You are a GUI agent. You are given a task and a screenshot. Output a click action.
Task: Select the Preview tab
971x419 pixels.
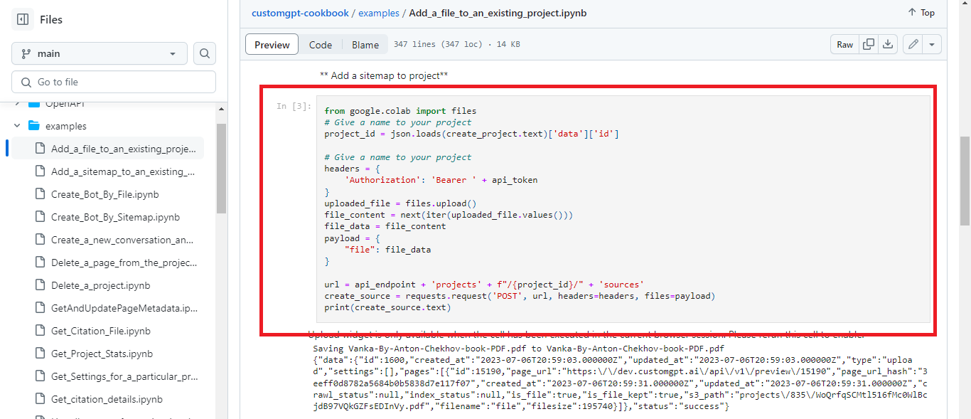[271, 43]
